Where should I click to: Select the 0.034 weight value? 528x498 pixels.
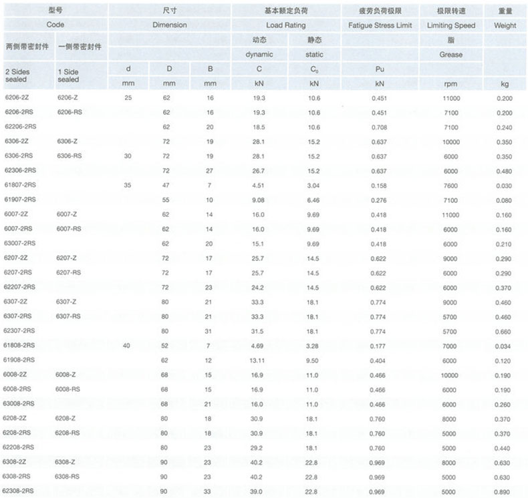tap(505, 346)
